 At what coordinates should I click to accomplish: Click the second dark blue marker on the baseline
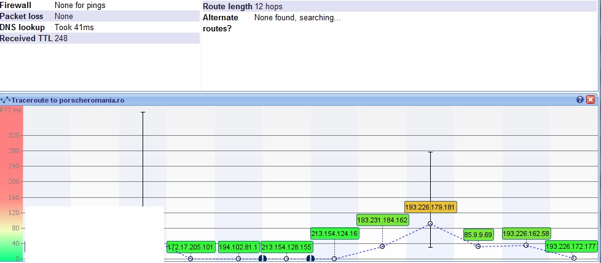coord(310,259)
